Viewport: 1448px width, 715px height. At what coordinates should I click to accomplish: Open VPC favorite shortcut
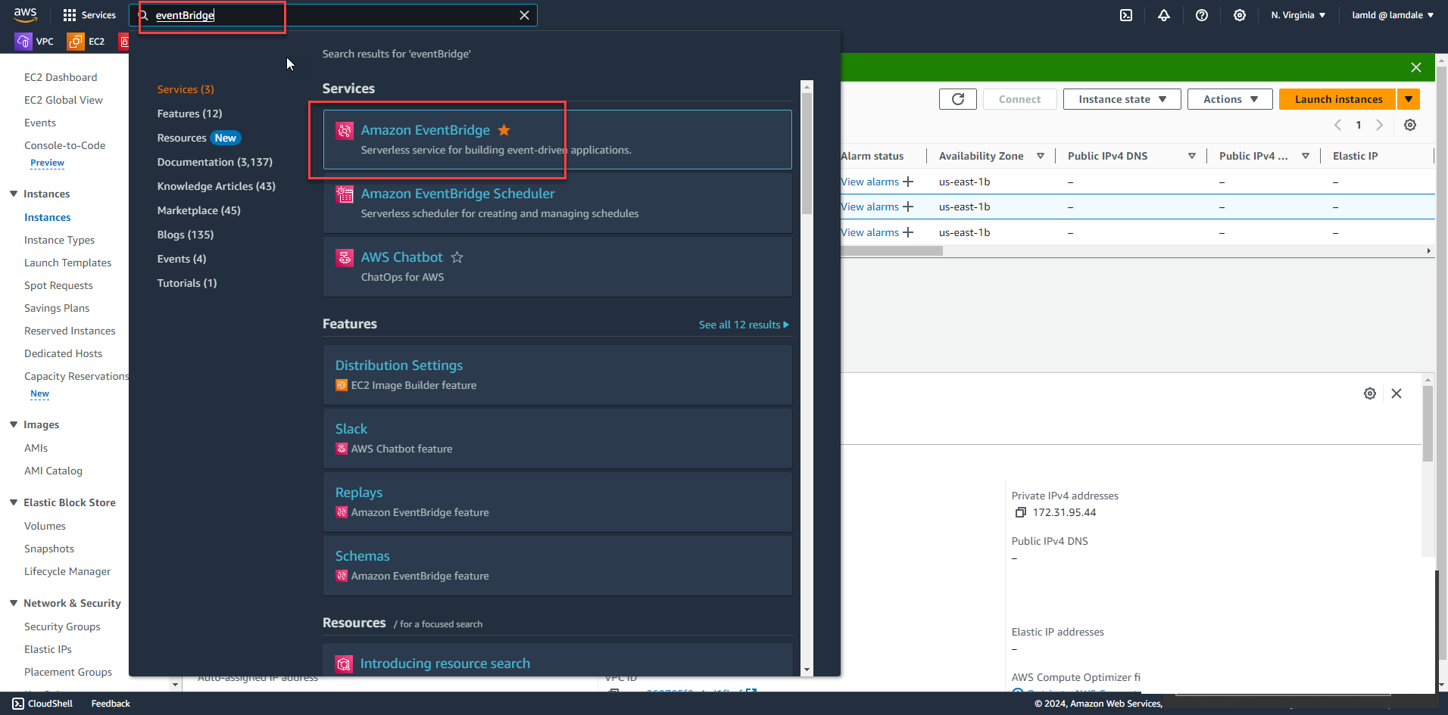click(35, 42)
